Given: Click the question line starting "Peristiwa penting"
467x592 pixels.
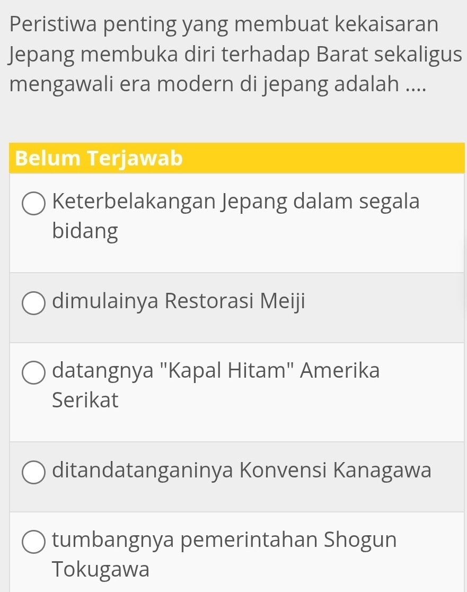Looking at the screenshot, I should (x=224, y=24).
